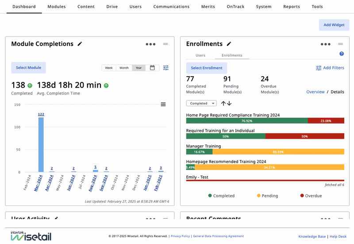Click the Add Widget button

334,25
